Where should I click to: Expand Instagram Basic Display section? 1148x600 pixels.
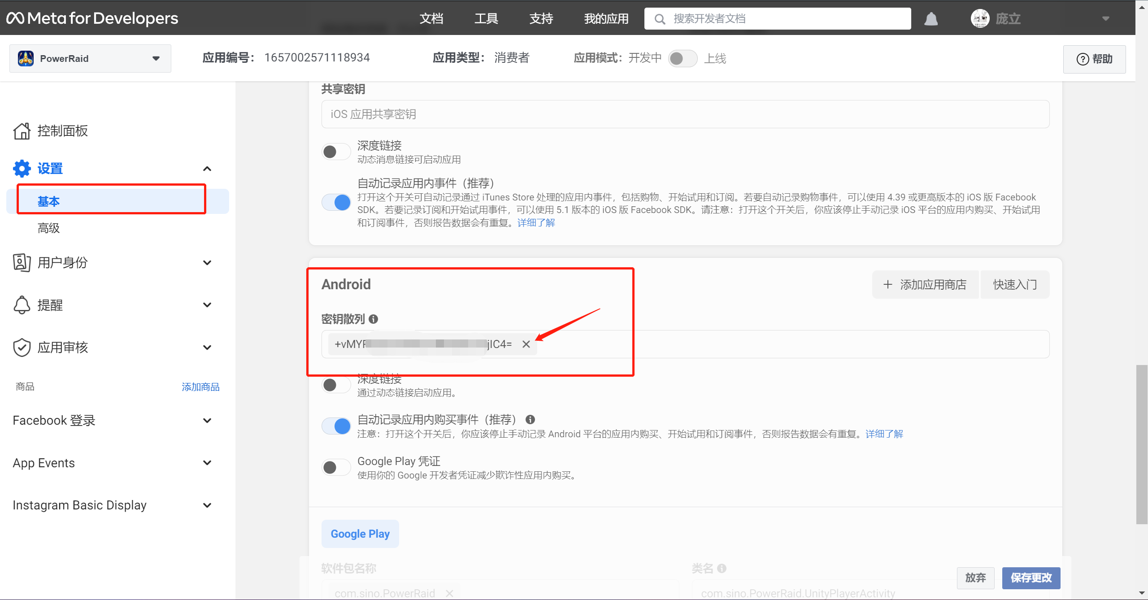207,505
